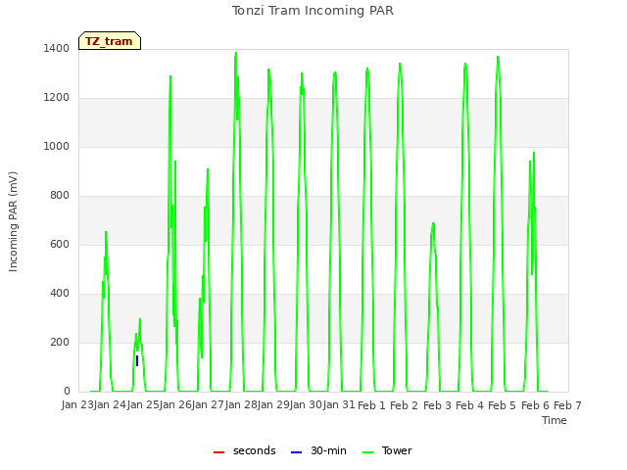
Task: Select the 'seconds' legend label
Action: [255, 450]
